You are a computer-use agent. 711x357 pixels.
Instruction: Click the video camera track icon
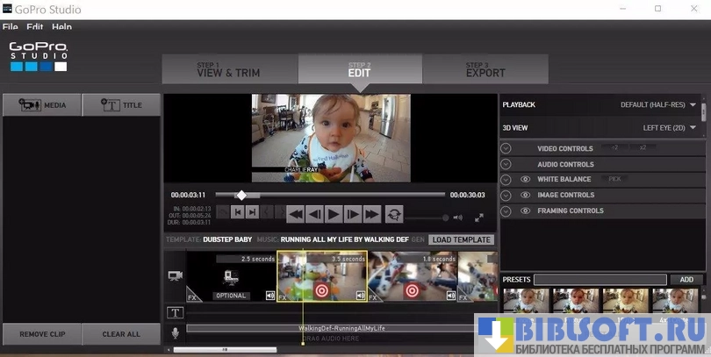(175, 275)
